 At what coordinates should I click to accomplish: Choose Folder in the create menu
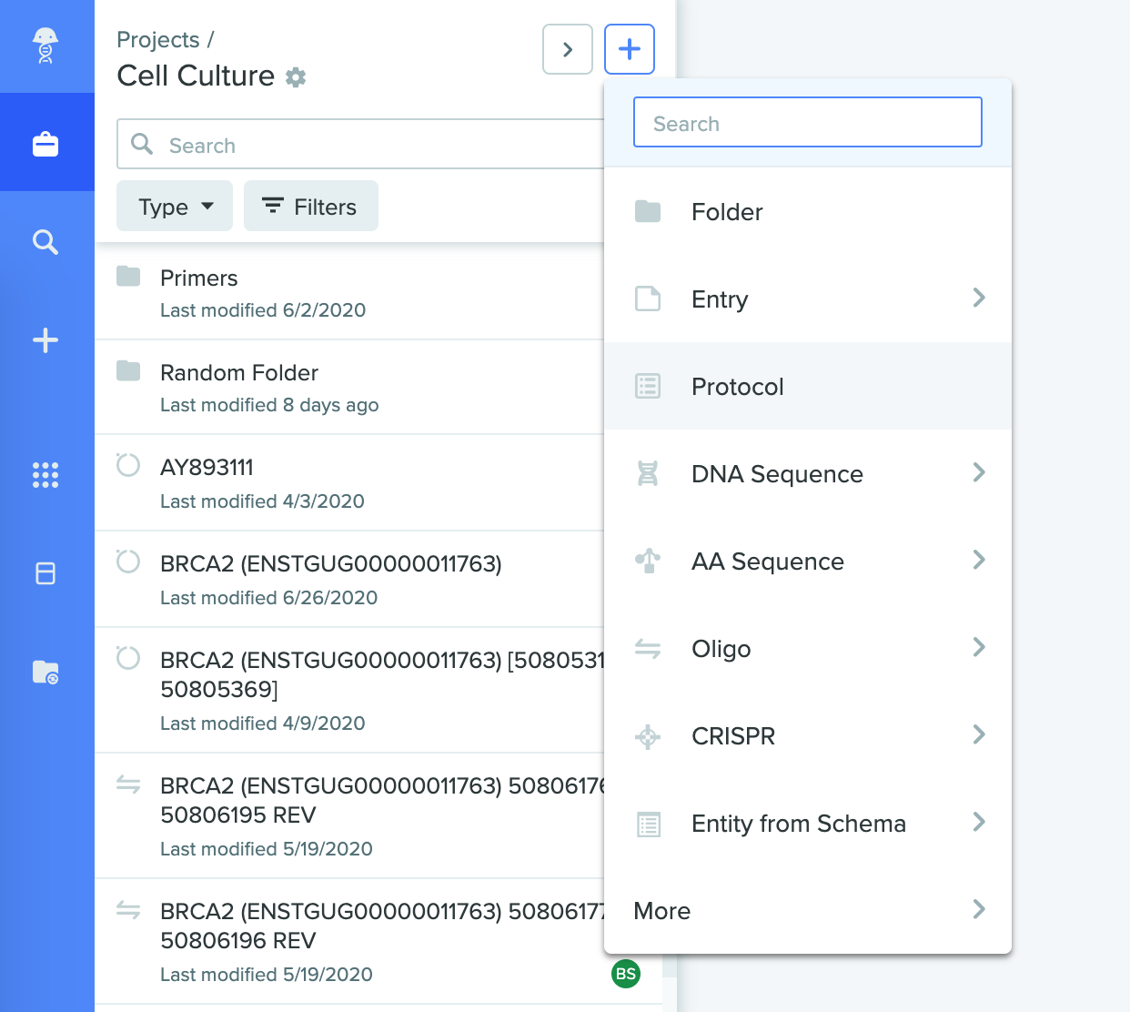(726, 212)
